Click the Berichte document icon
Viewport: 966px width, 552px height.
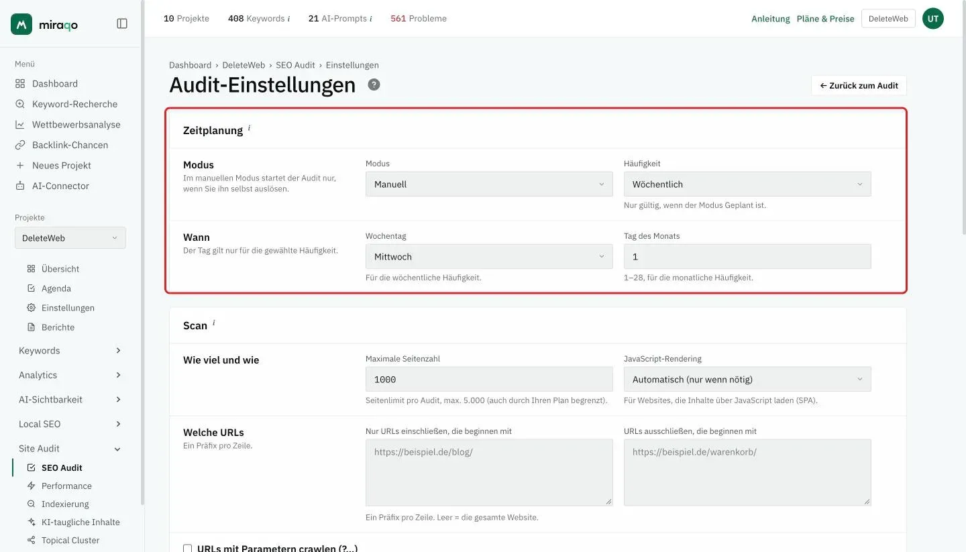(31, 327)
